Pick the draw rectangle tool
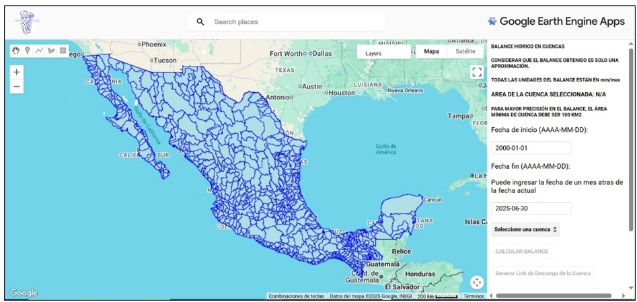This screenshot has width=637, height=302. [x=63, y=50]
